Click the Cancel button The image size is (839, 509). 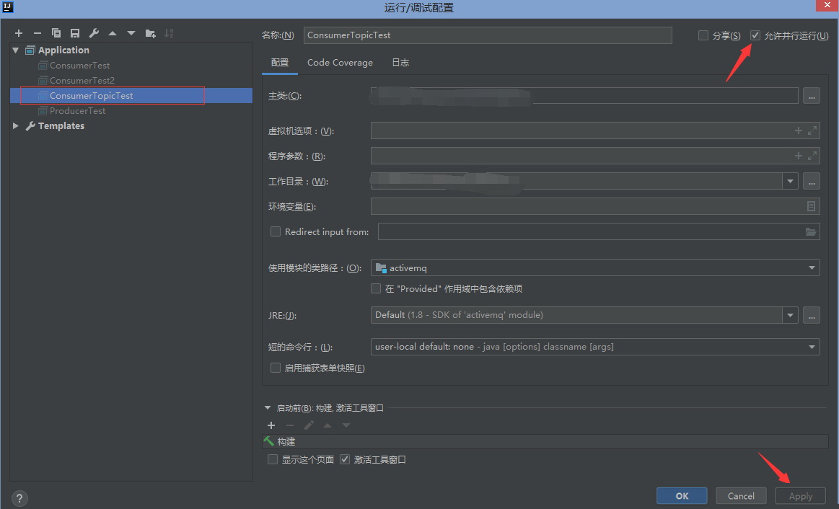pos(741,496)
